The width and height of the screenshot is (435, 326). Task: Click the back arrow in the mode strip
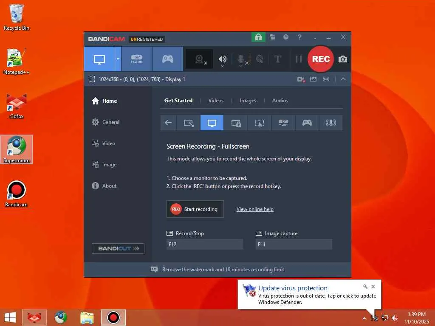click(168, 123)
